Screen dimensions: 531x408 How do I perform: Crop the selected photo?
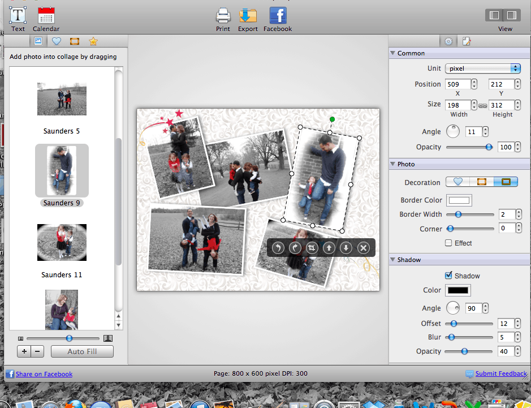(312, 247)
